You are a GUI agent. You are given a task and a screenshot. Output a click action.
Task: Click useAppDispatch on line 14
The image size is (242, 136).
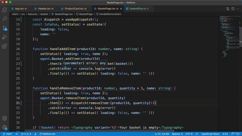(x=79, y=19)
